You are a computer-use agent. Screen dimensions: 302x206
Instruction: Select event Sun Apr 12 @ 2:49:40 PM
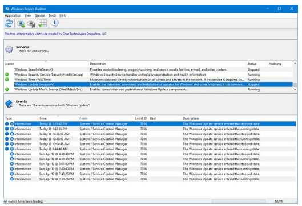tap(150, 169)
